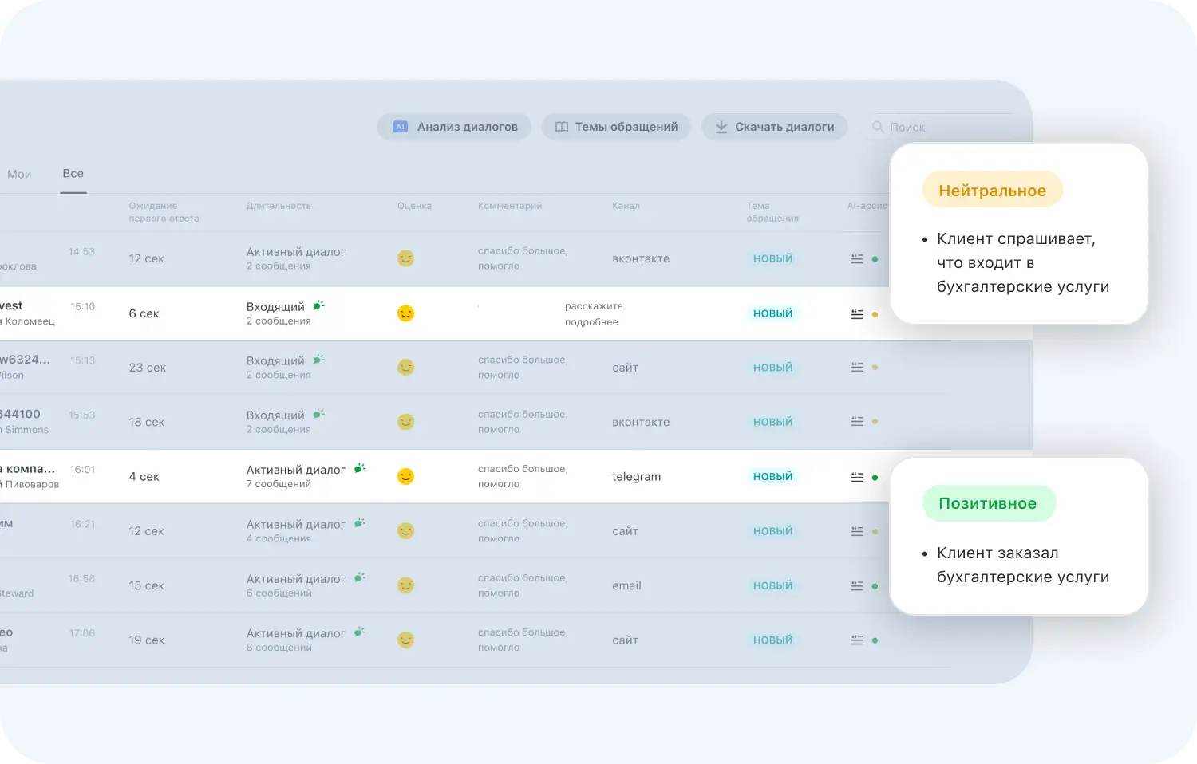Open Темы обращений button
The width and height of the screenshot is (1197, 764).
(616, 127)
